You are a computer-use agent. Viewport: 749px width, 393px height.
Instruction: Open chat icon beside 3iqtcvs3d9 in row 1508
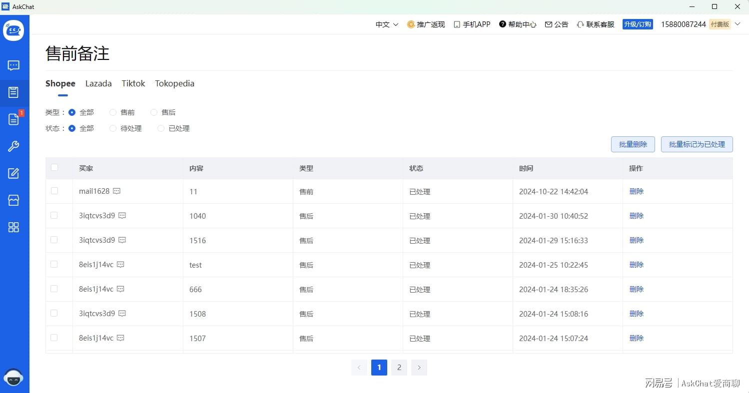coord(122,314)
